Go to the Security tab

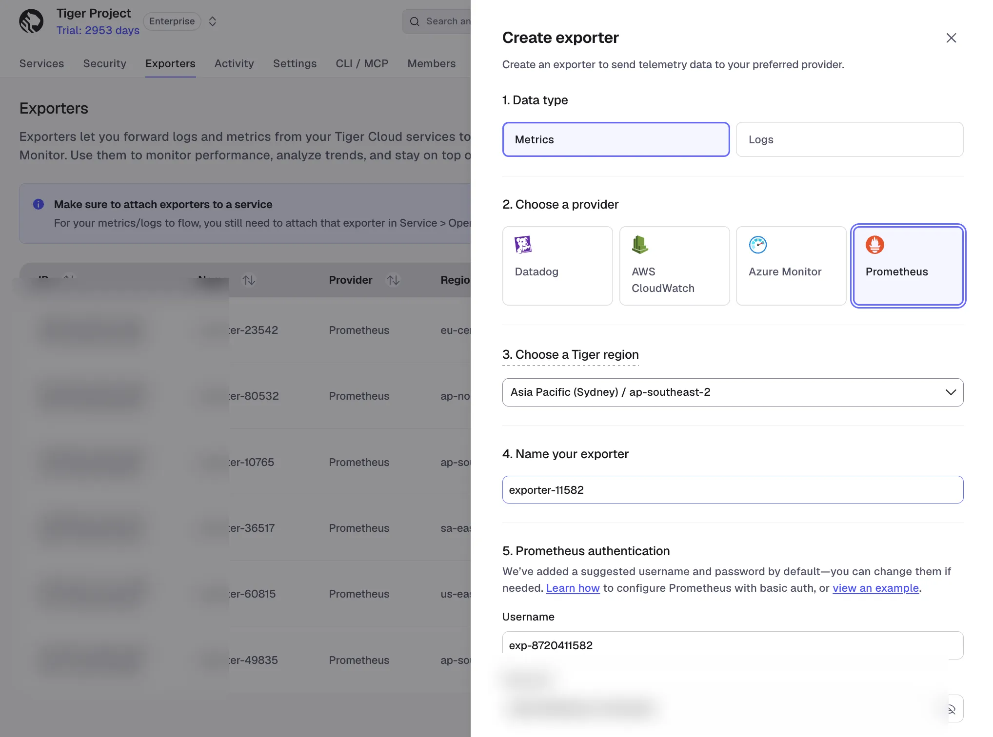tap(105, 64)
